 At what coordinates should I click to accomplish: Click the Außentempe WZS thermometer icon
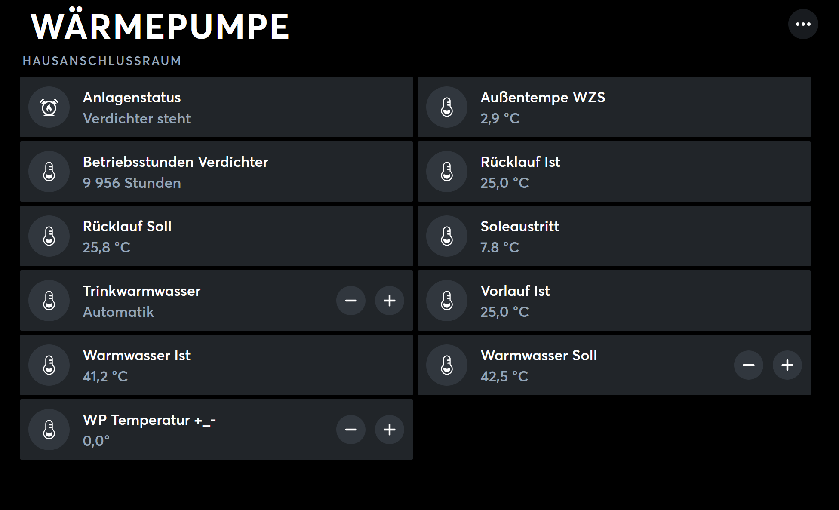pos(447,107)
